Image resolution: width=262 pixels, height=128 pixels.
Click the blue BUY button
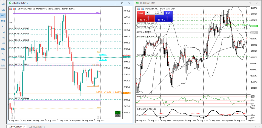[168, 13]
